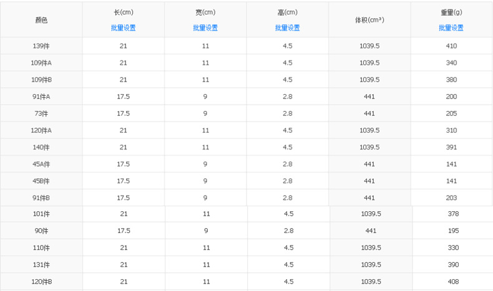Click weight value 380 in 109件B row
The width and height of the screenshot is (493, 291).
[451, 80]
